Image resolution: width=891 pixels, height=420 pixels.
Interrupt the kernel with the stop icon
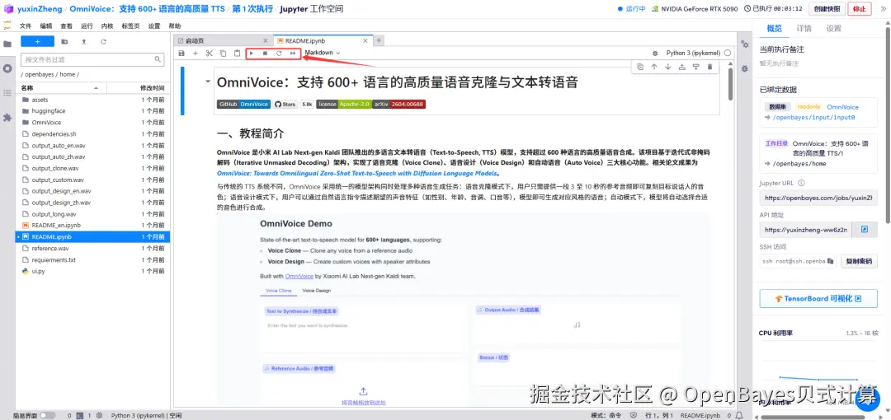pos(265,54)
